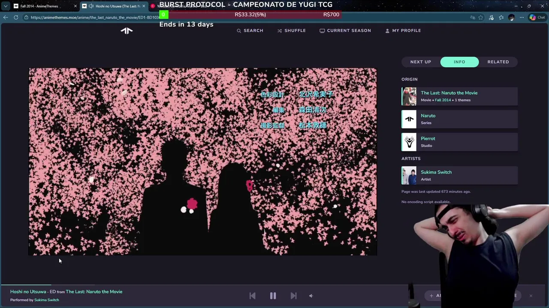Click the browser profile avatar

(x=511, y=18)
